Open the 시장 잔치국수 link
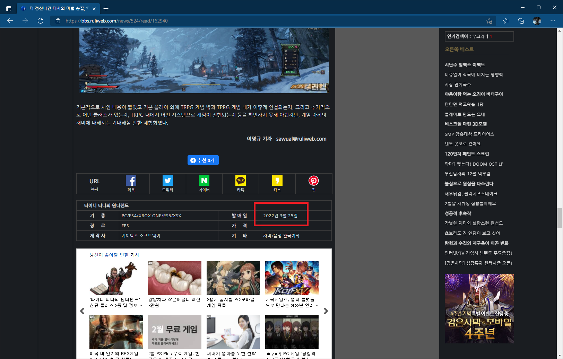The width and height of the screenshot is (563, 359). 458,85
